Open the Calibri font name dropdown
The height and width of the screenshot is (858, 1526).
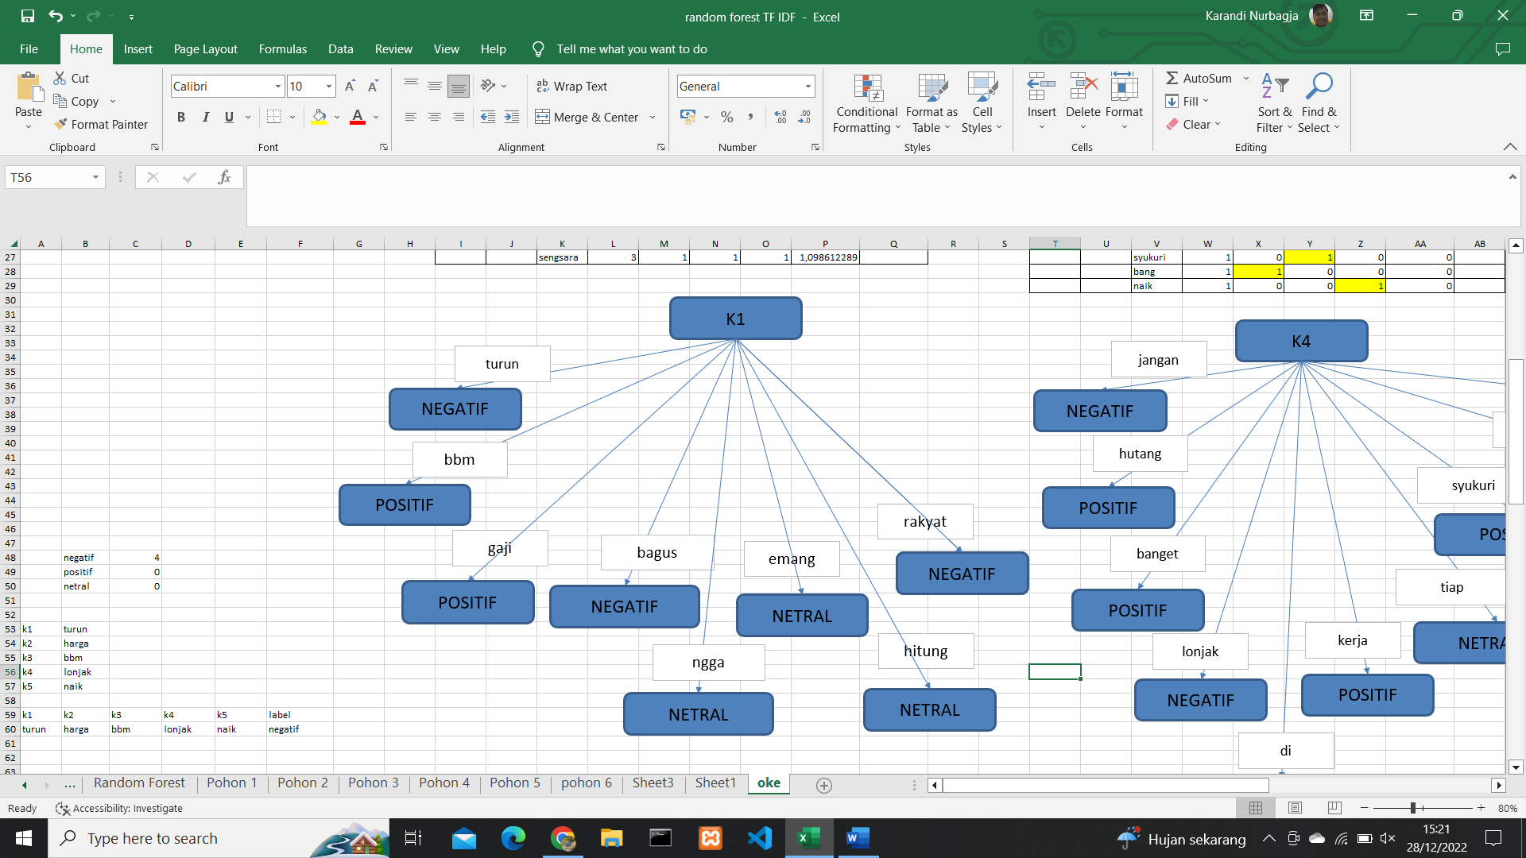[x=278, y=86]
